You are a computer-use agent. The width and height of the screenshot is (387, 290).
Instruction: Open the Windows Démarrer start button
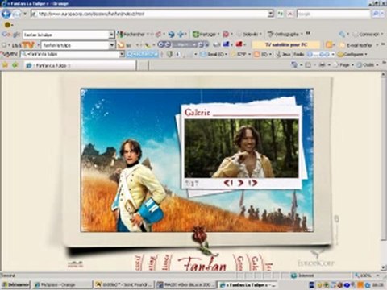15,284
